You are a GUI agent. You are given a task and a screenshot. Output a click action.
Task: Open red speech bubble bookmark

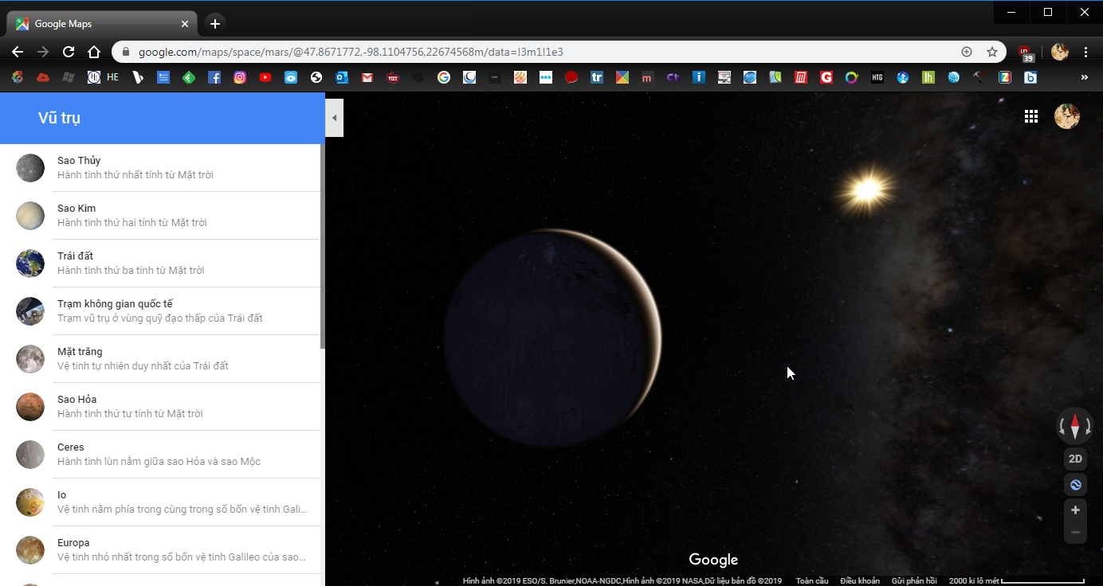(x=571, y=77)
